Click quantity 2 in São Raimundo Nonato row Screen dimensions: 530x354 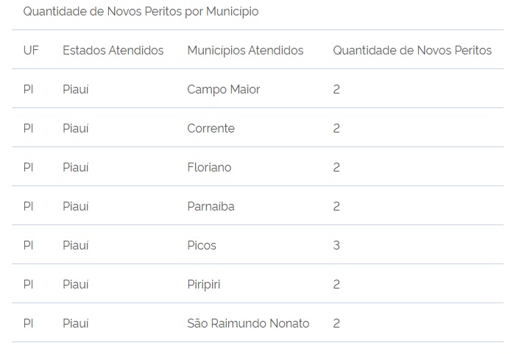[336, 323]
